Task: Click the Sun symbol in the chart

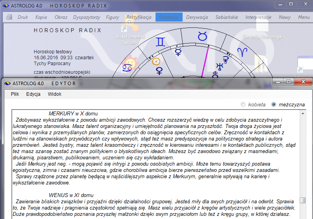Action: [x=156, y=62]
